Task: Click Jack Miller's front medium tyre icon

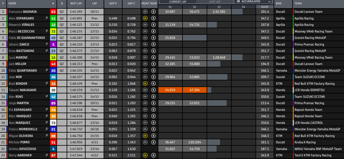Action: 145,64
